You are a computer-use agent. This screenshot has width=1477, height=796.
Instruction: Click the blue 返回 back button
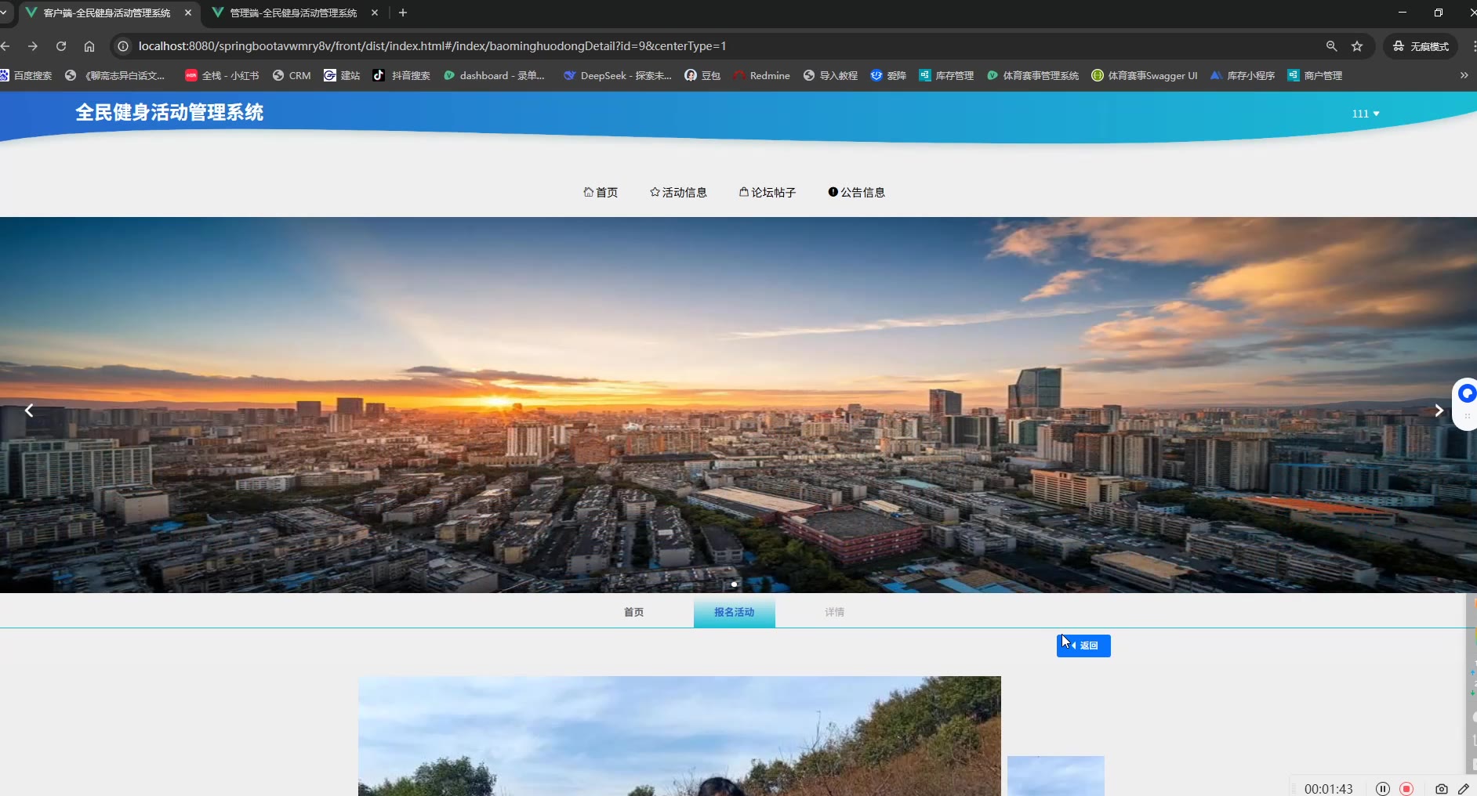click(x=1083, y=646)
